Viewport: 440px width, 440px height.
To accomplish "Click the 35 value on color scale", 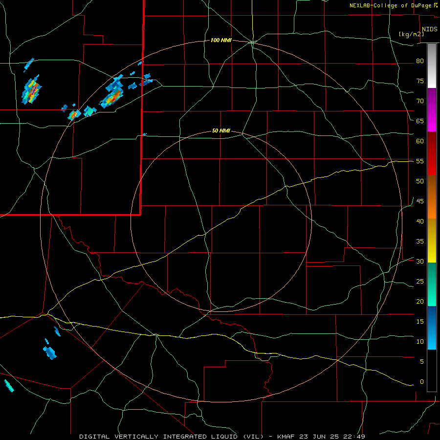I will point(420,242).
